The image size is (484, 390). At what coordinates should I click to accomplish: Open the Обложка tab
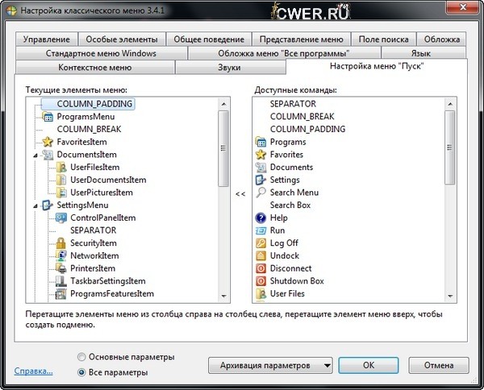[x=442, y=39]
